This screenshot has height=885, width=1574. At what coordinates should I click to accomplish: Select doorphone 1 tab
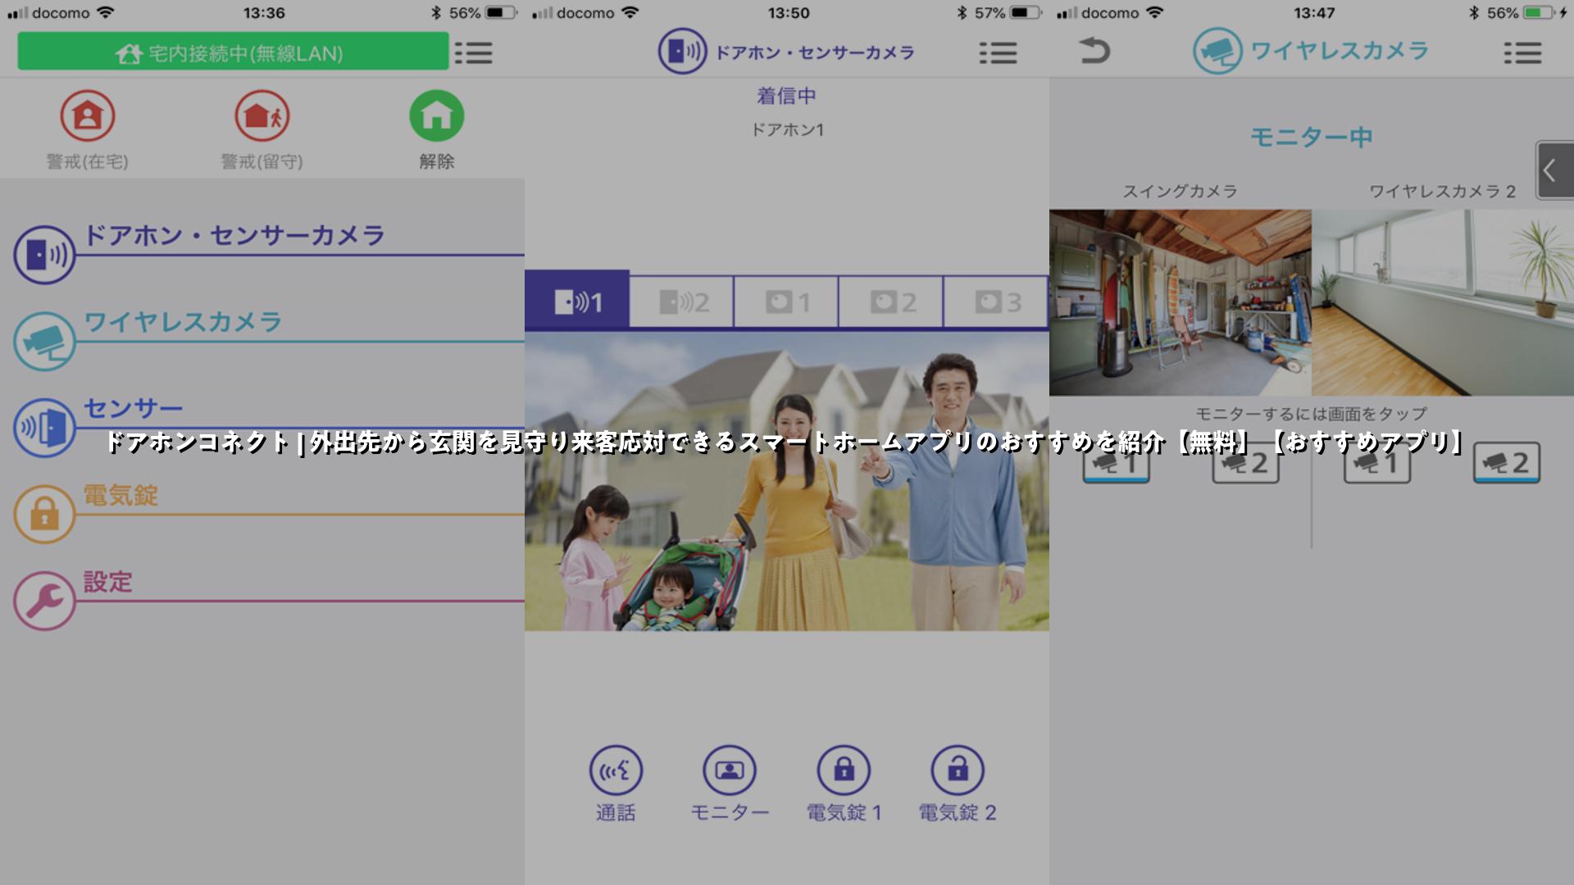tap(577, 302)
